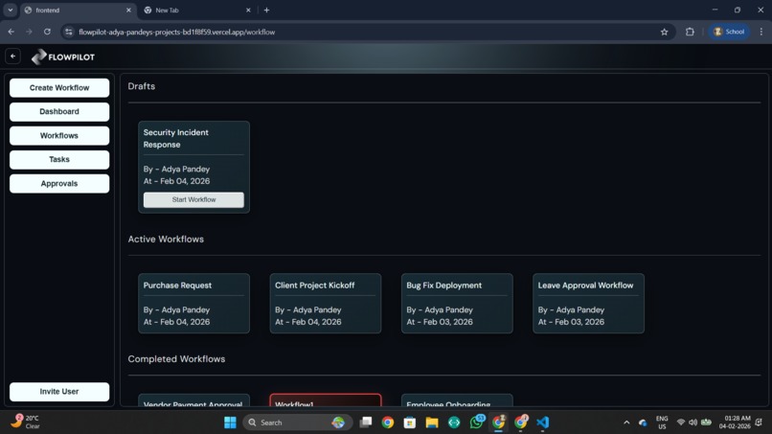Click the FlowPilot logo
Viewport: 772px width, 434px height.
point(63,57)
